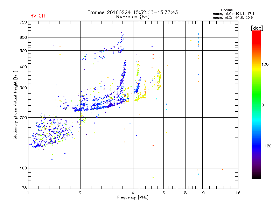Click the y-axis tick label '200'
Viewport: 280px width, 210px height.
(x=23, y=118)
